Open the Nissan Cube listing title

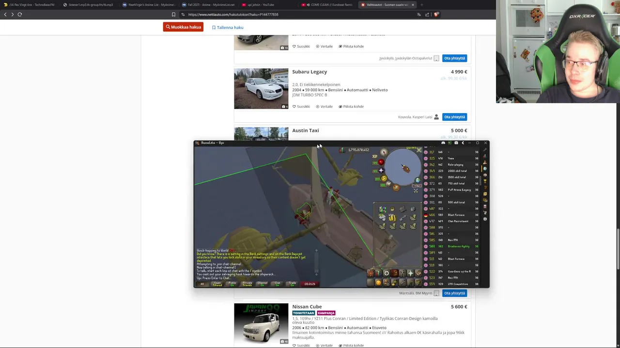coord(307,306)
